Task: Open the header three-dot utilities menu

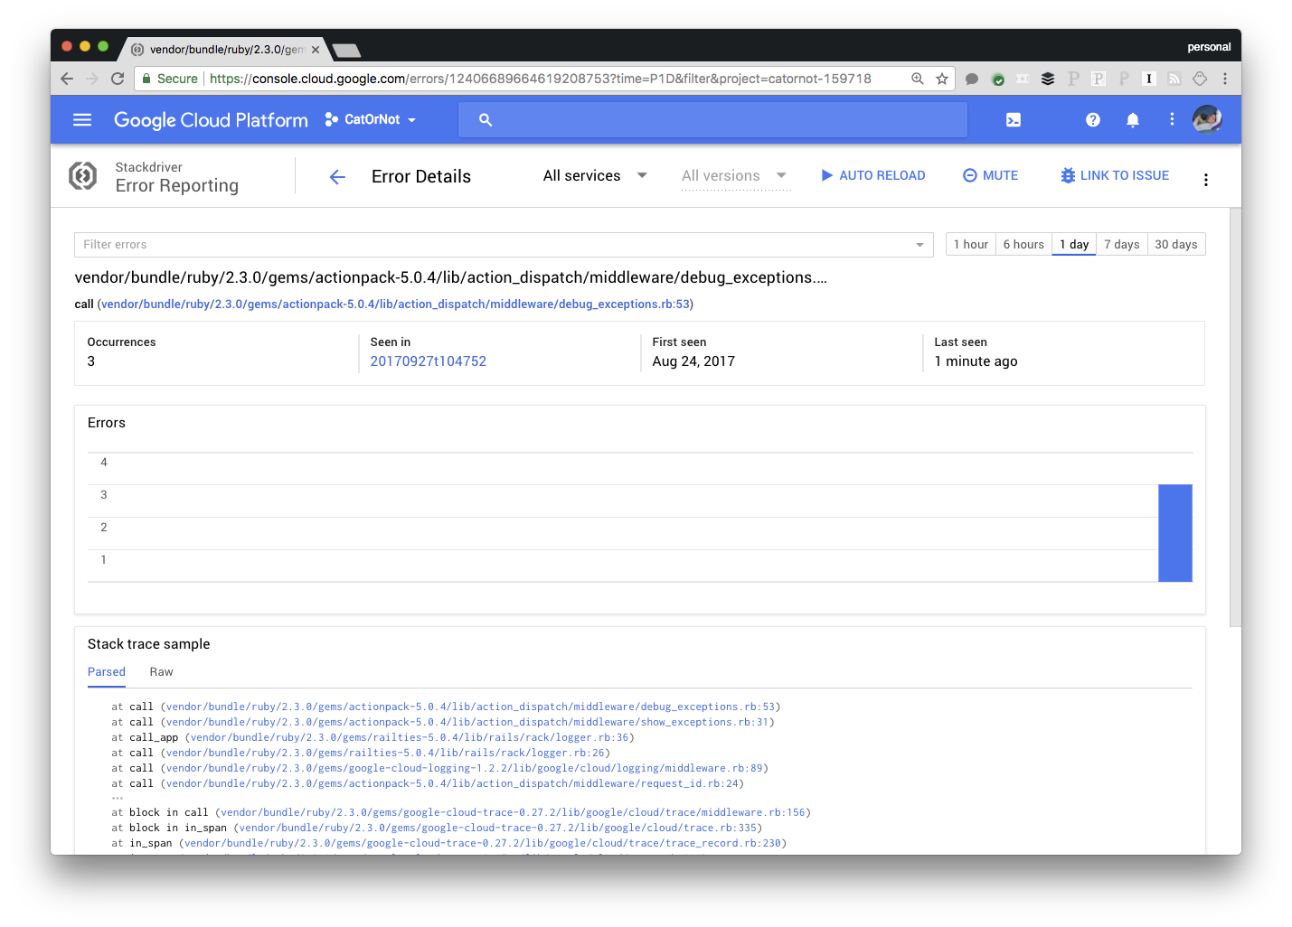Action: (1172, 119)
